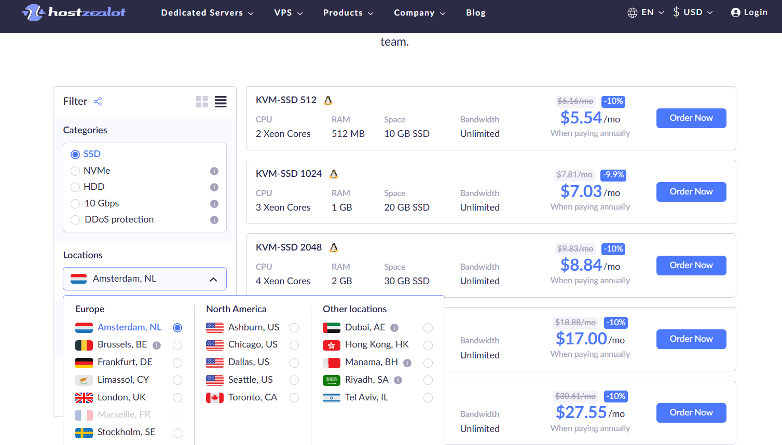
Task: Click the $5.54 price text
Action: (x=581, y=118)
